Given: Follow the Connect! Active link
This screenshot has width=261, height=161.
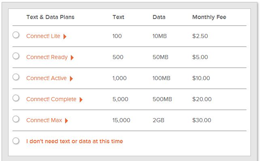Looking at the screenshot, I should point(47,78).
